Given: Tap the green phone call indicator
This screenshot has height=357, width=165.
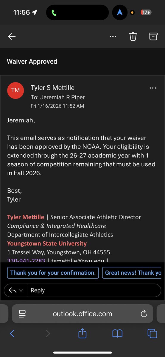Looking at the screenshot, I should pyautogui.click(x=54, y=12).
